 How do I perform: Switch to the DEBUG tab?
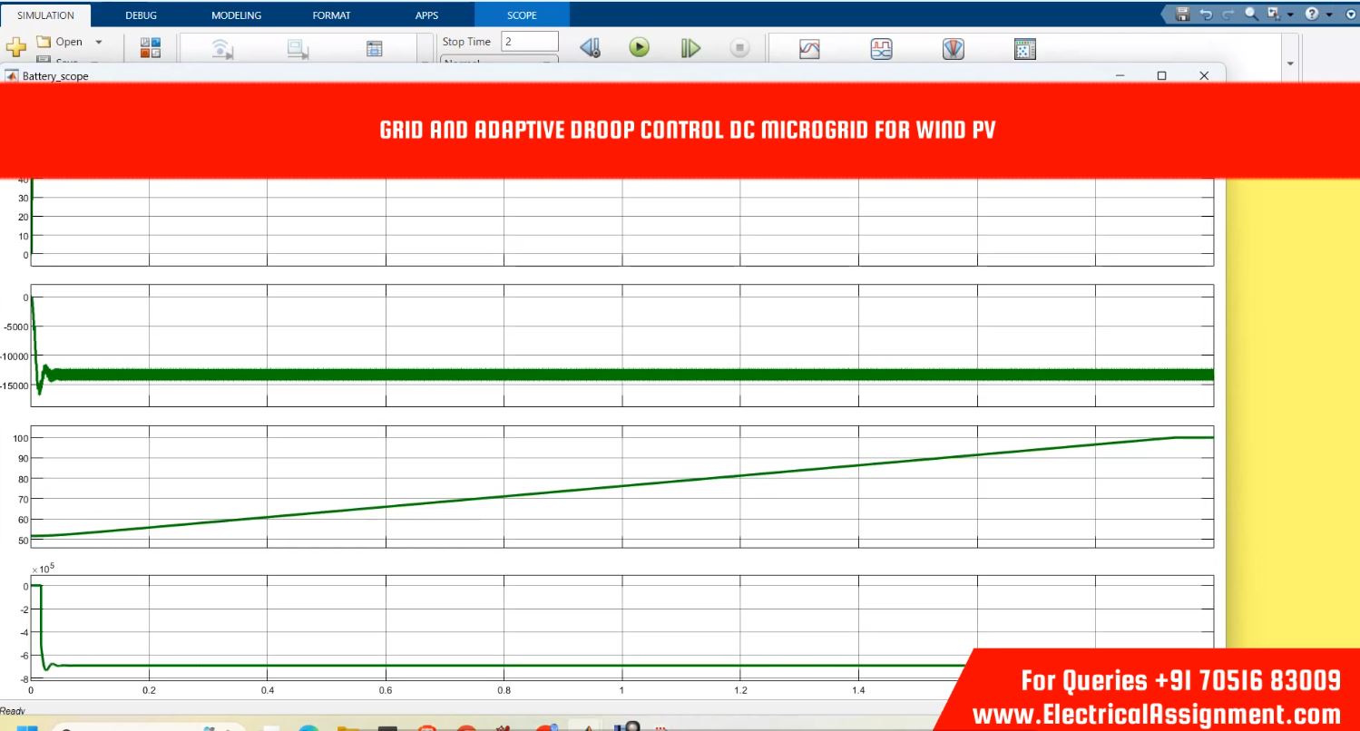tap(141, 15)
